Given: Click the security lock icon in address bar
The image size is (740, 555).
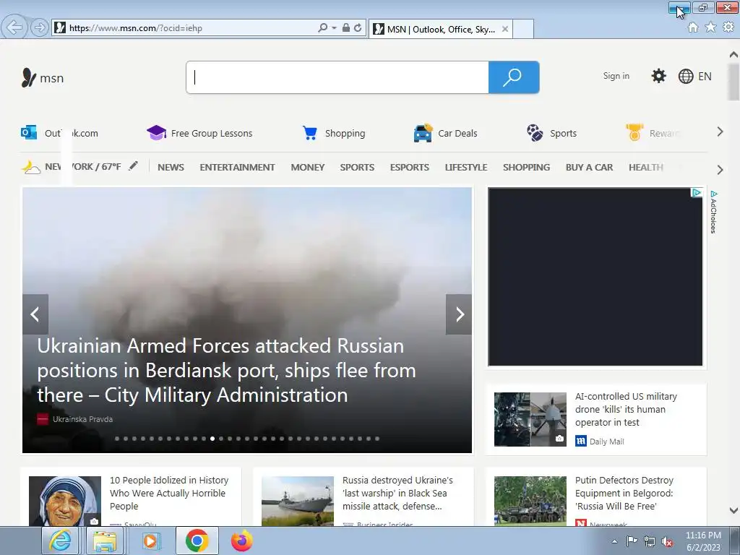Looking at the screenshot, I should click(x=346, y=28).
